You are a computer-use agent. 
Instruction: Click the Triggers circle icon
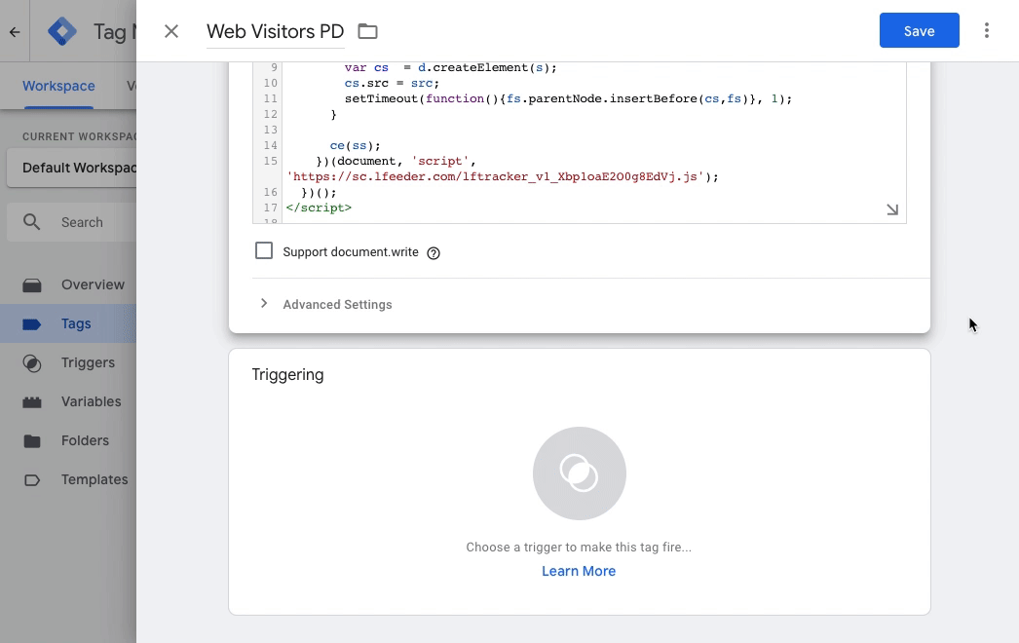[32, 363]
